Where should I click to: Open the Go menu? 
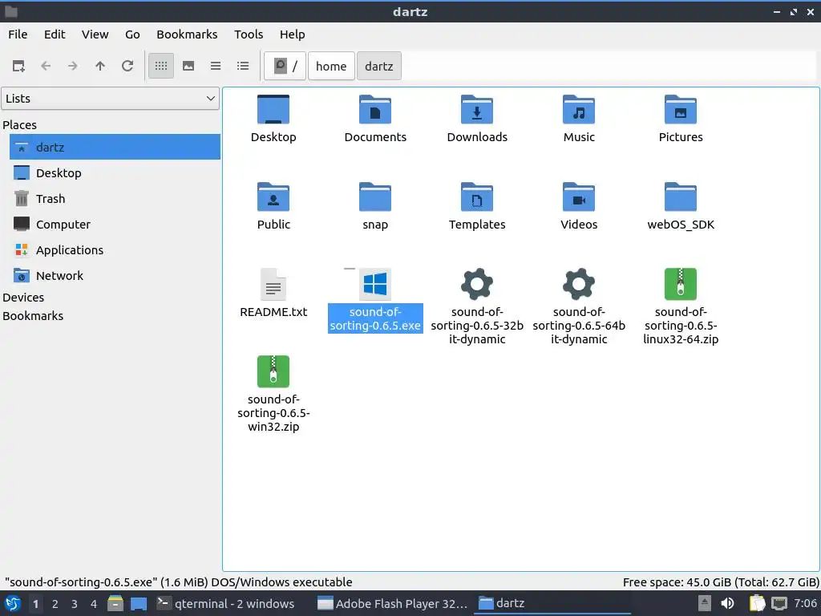(132, 34)
